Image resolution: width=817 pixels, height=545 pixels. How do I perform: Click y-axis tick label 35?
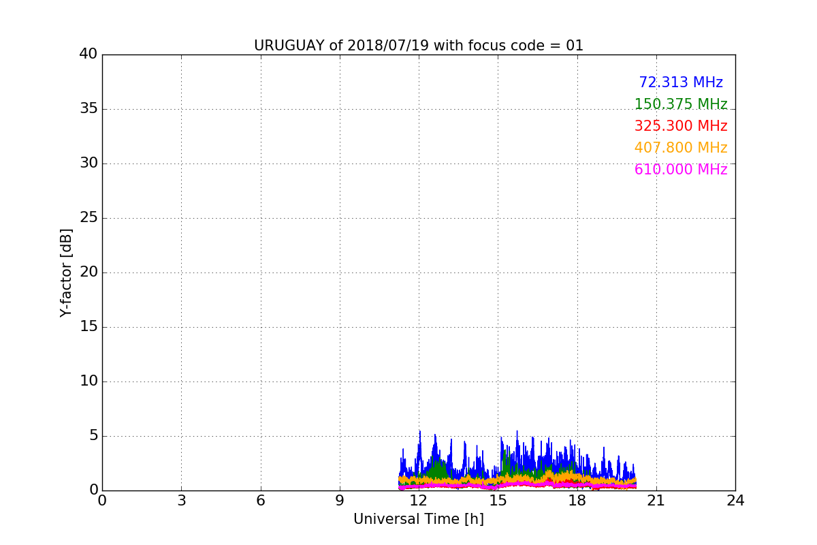[89, 109]
